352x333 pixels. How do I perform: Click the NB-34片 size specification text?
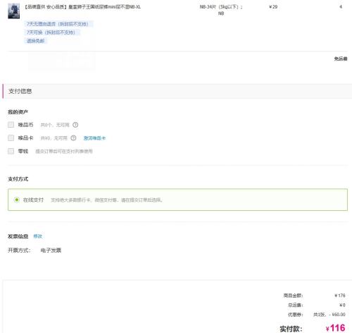pos(221,10)
